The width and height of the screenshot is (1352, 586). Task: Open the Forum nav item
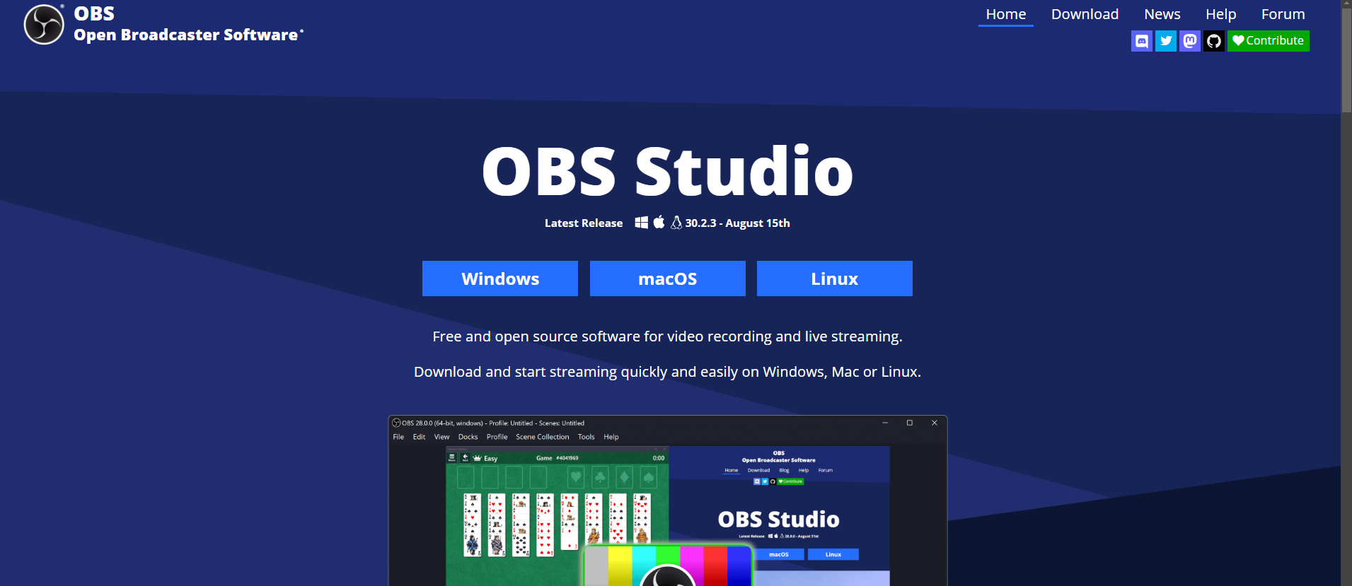pyautogui.click(x=1283, y=14)
